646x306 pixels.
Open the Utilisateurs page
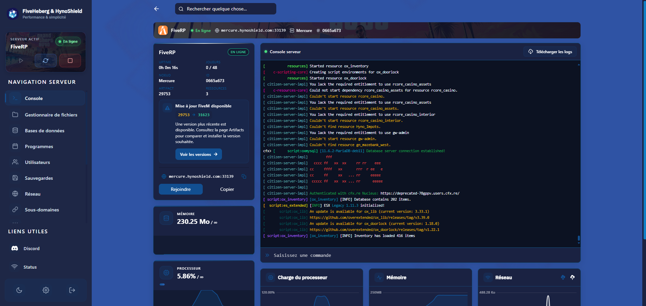tap(45, 162)
